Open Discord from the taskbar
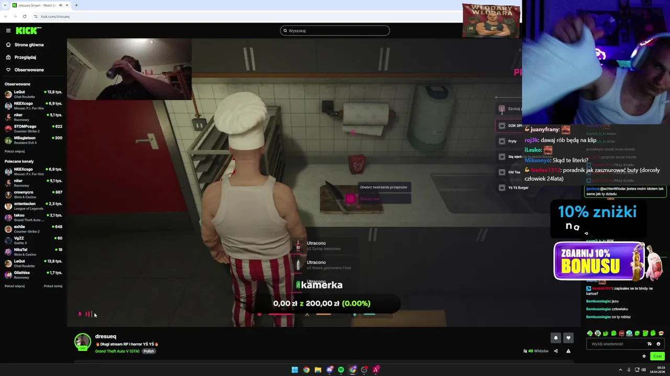Image resolution: width=670 pixels, height=376 pixels. pyautogui.click(x=330, y=370)
